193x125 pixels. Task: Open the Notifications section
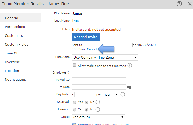15,80
